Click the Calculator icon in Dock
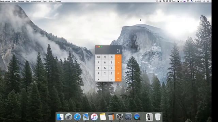This screenshot has height=122, width=218. pyautogui.click(x=111, y=117)
